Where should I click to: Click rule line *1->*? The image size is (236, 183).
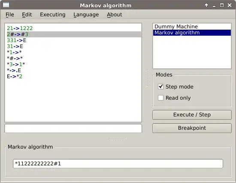point(14,52)
